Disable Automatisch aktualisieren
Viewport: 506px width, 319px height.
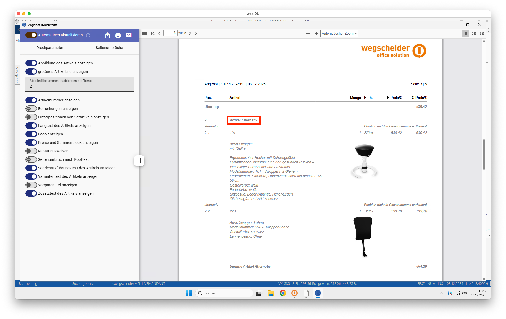[x=31, y=35]
